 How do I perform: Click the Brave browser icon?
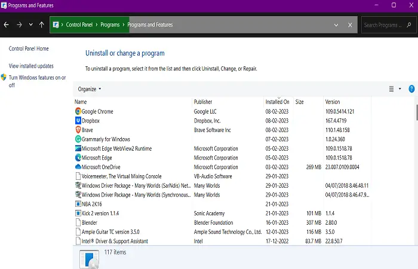click(x=78, y=130)
